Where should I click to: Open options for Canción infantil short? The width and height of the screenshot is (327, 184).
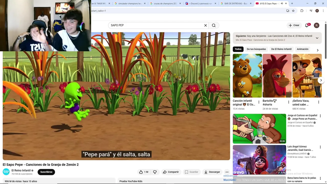pyautogui.click(x=259, y=102)
